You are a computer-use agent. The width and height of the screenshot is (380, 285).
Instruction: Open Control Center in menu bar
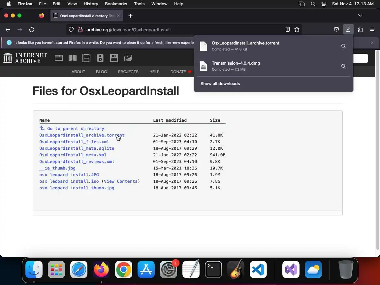(324, 4)
